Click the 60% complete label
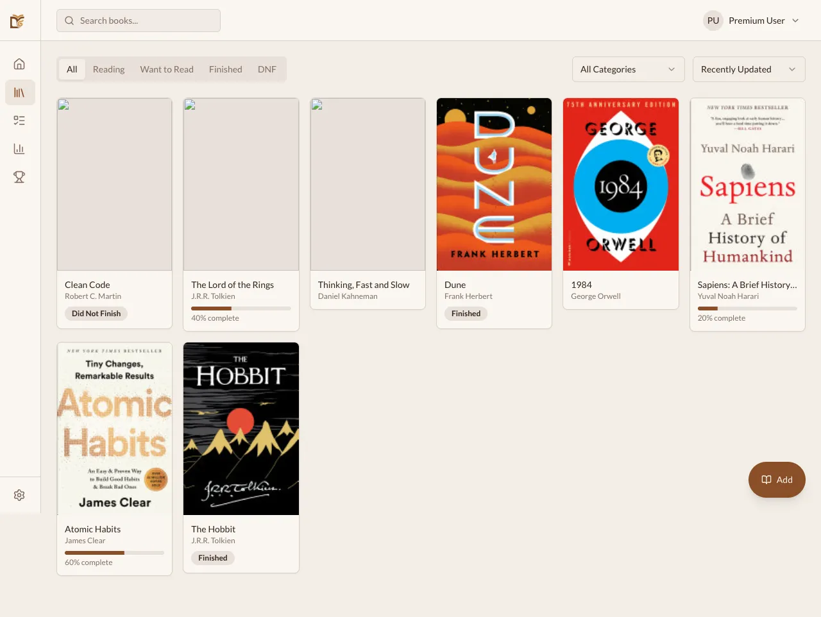This screenshot has width=821, height=617. point(89,562)
